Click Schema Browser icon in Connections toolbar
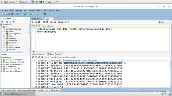Image resolution: width=172 pixels, height=96 pixels. click(x=13, y=22)
